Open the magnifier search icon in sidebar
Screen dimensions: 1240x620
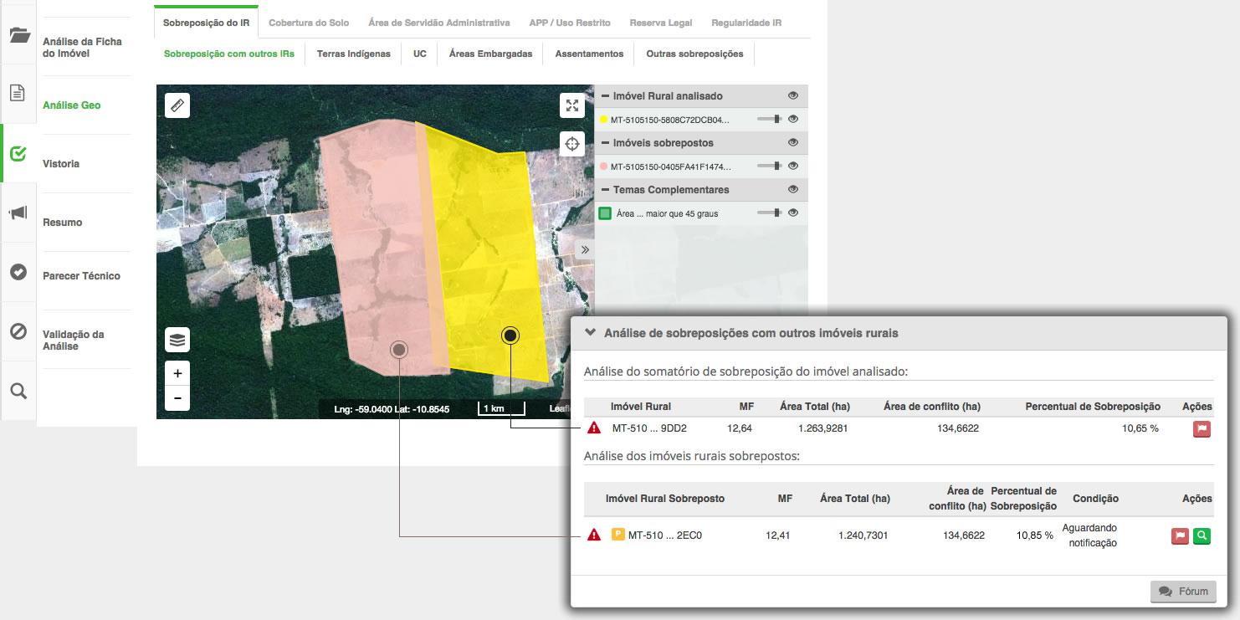[x=18, y=391]
